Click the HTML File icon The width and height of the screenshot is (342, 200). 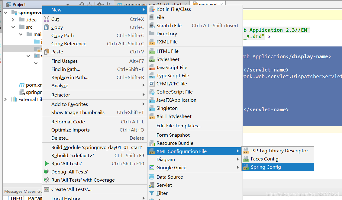click(152, 51)
